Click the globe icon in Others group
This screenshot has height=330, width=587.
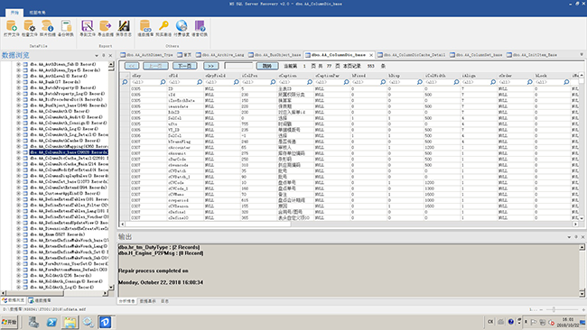182,26
